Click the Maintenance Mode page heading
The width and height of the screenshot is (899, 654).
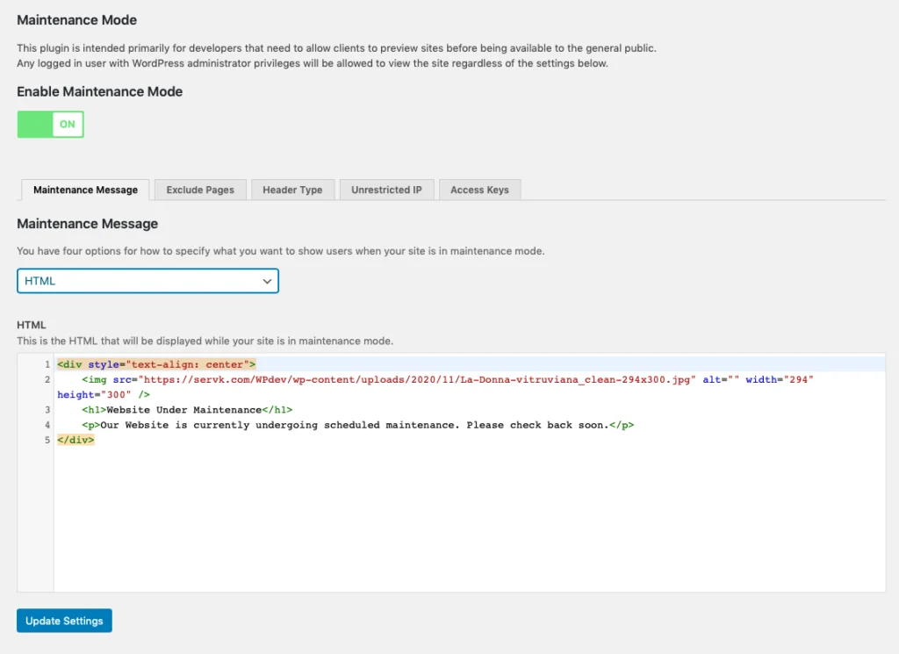coord(77,20)
